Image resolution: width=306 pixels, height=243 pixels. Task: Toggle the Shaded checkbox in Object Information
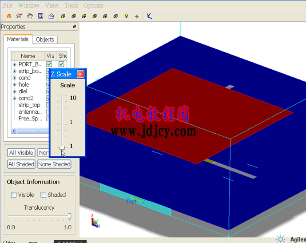click(44, 195)
